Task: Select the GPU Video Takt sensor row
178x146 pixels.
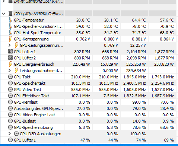Action: point(88,90)
